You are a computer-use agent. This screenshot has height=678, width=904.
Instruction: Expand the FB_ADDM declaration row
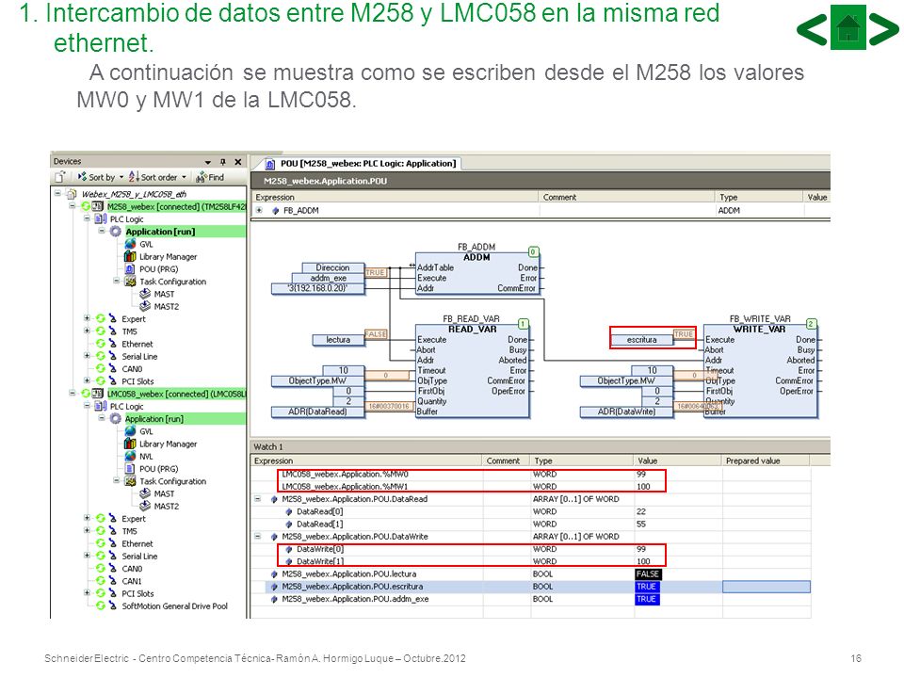[x=259, y=210]
